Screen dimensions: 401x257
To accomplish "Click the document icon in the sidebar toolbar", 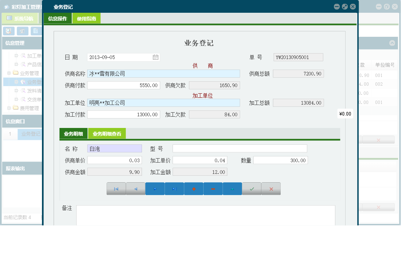I will pos(35,31).
